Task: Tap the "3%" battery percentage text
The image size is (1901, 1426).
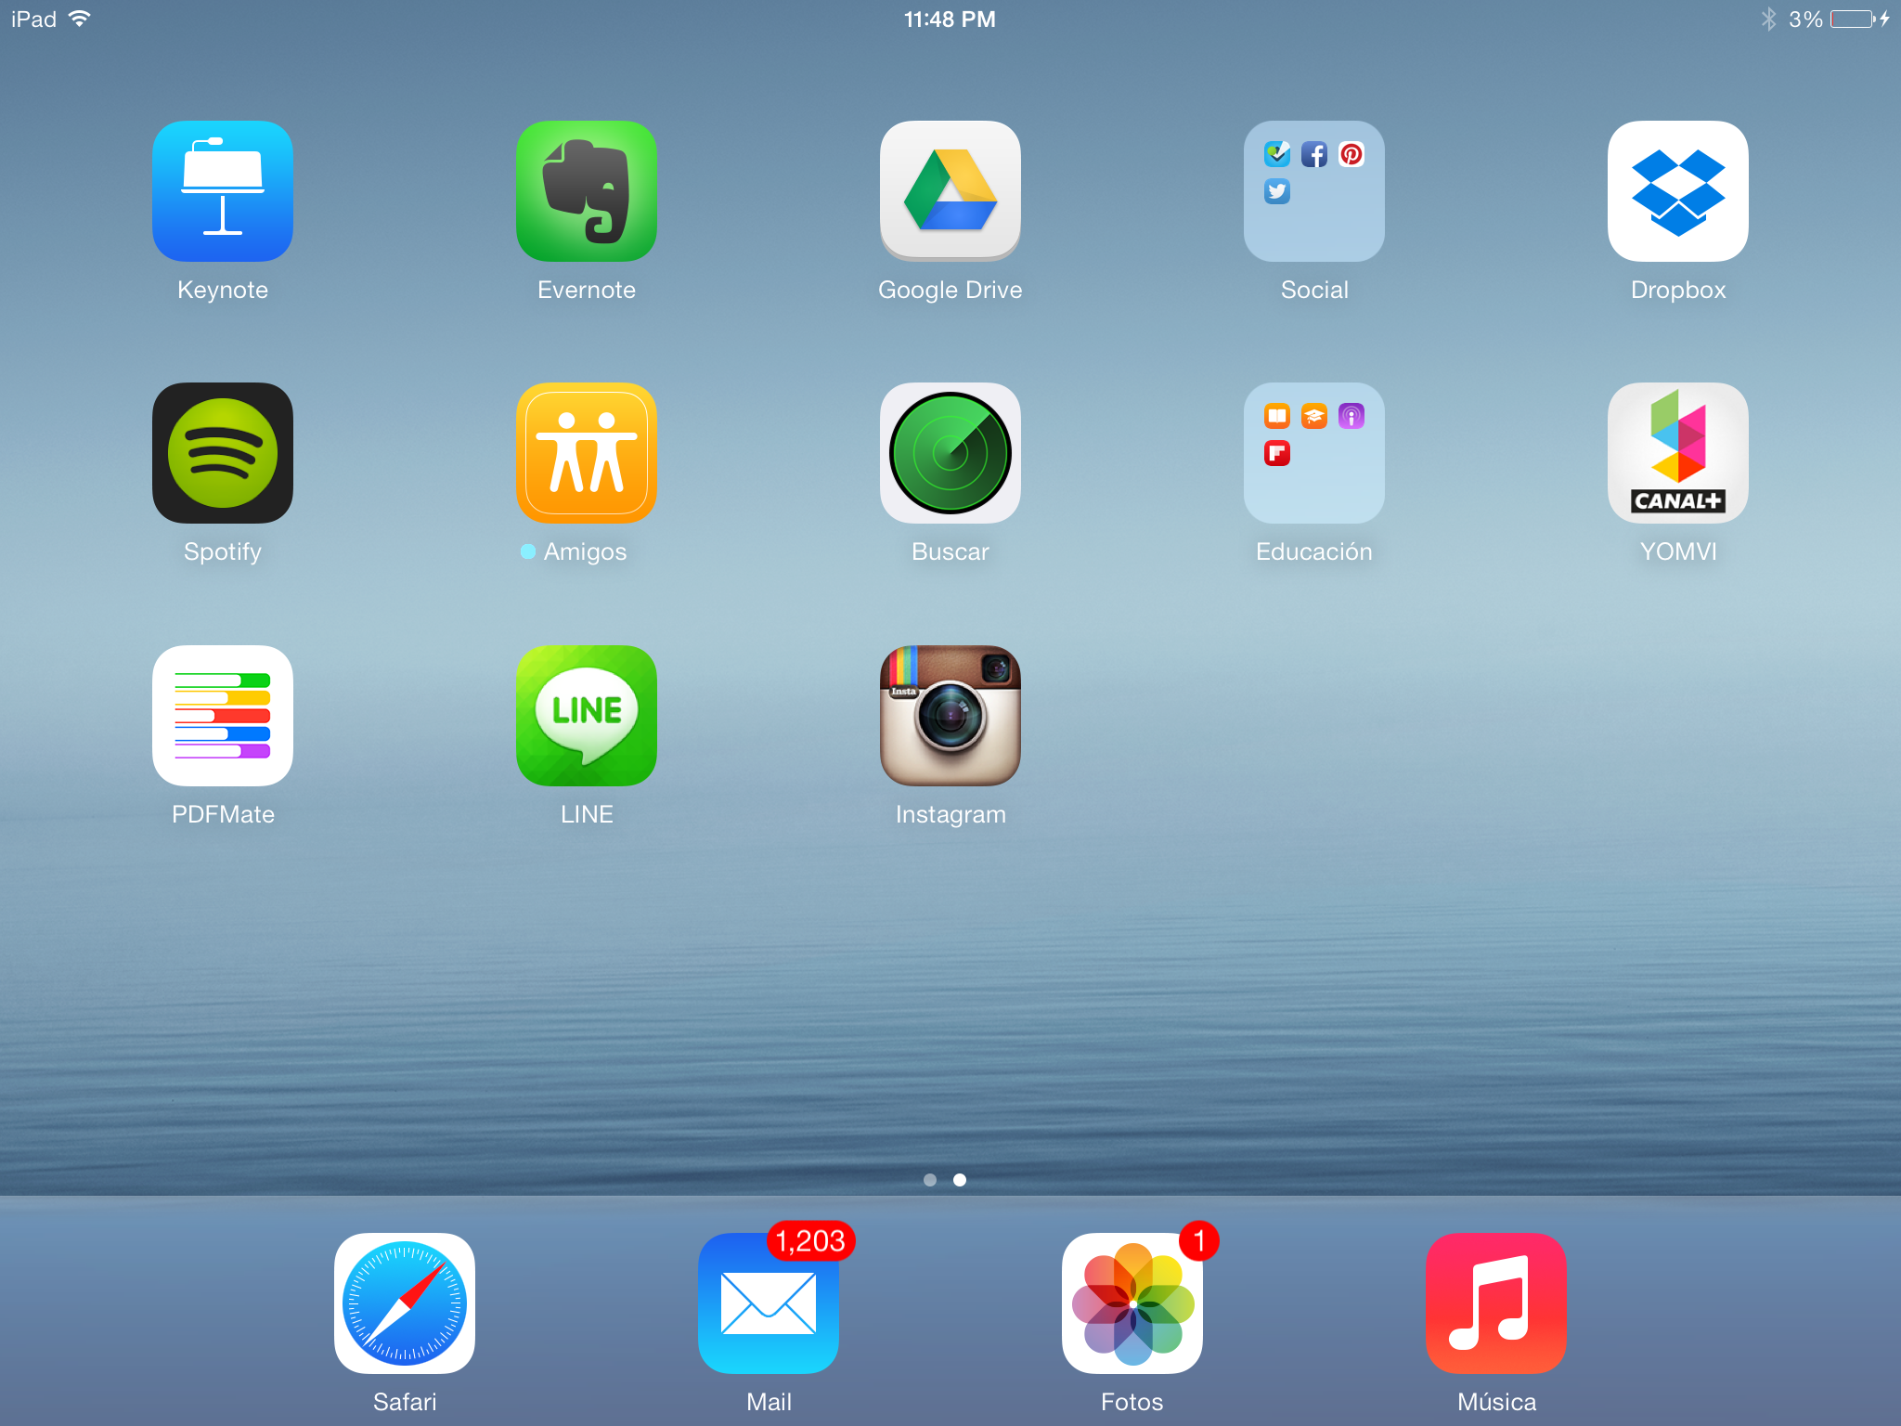Action: tap(1805, 19)
